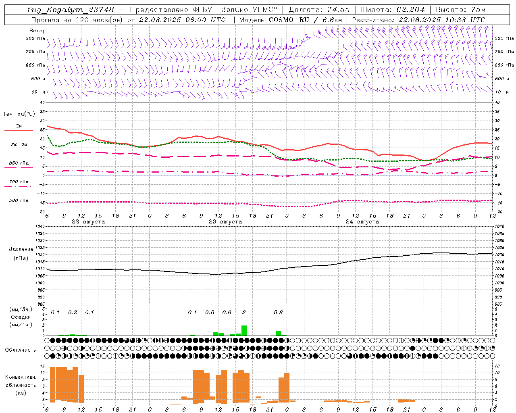516x413 pixels.
Task: Click the 'Рассчитано: 22.08.2025 10:38 UTC' text
Action: 418,20
